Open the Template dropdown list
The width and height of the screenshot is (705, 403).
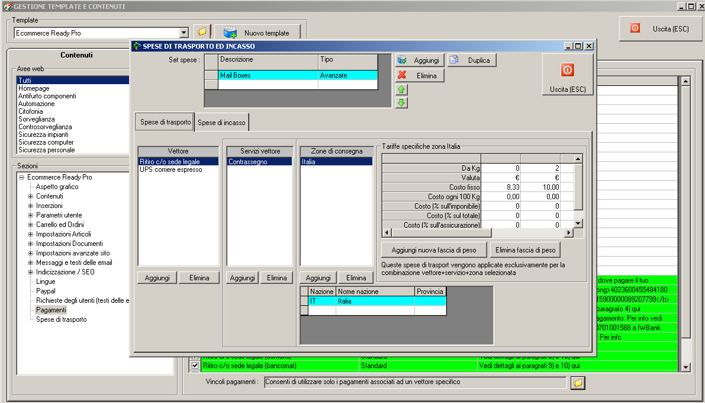coord(184,33)
